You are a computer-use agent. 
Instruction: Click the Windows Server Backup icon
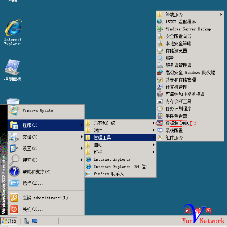[x=160, y=29]
